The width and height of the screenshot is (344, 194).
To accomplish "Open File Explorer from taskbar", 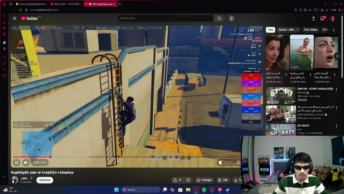I will coord(188,190).
